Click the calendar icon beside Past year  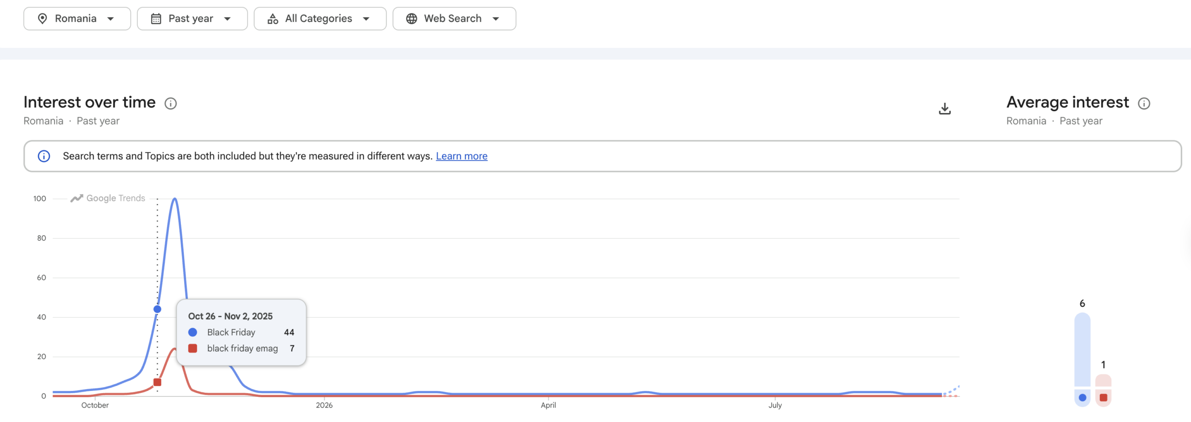(x=156, y=19)
